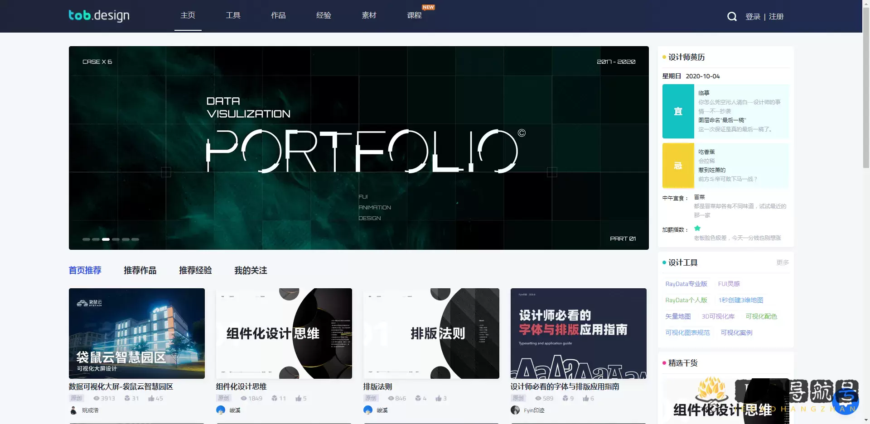Open 矢量地图 tool link
870x424 pixels.
(678, 316)
